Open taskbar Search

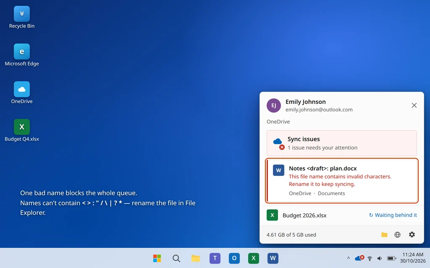pos(176,258)
